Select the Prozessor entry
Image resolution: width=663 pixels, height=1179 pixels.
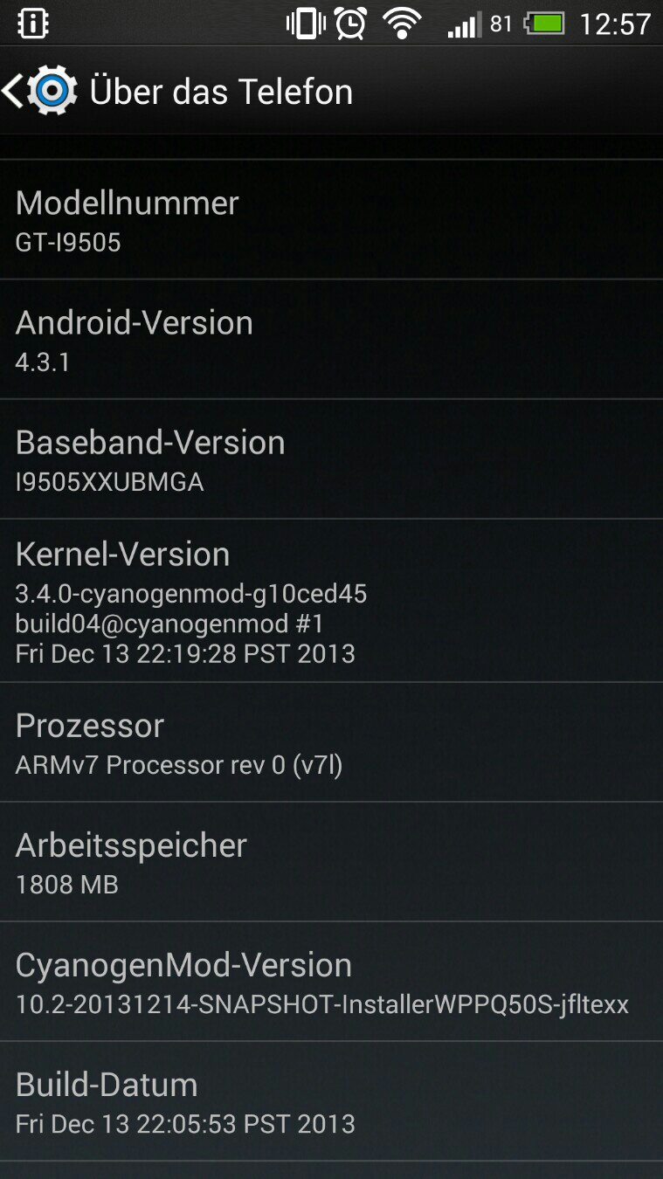pyautogui.click(x=331, y=741)
